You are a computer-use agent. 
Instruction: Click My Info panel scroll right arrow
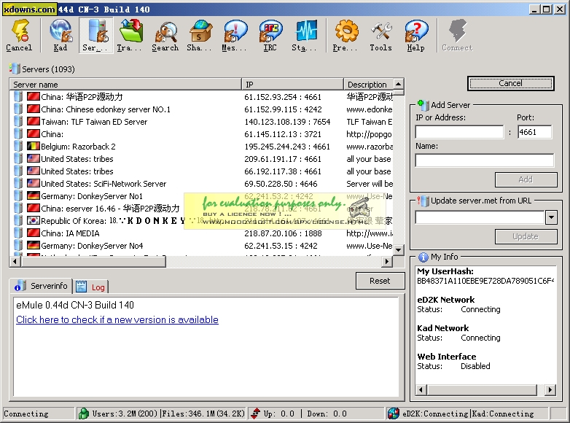point(550,390)
